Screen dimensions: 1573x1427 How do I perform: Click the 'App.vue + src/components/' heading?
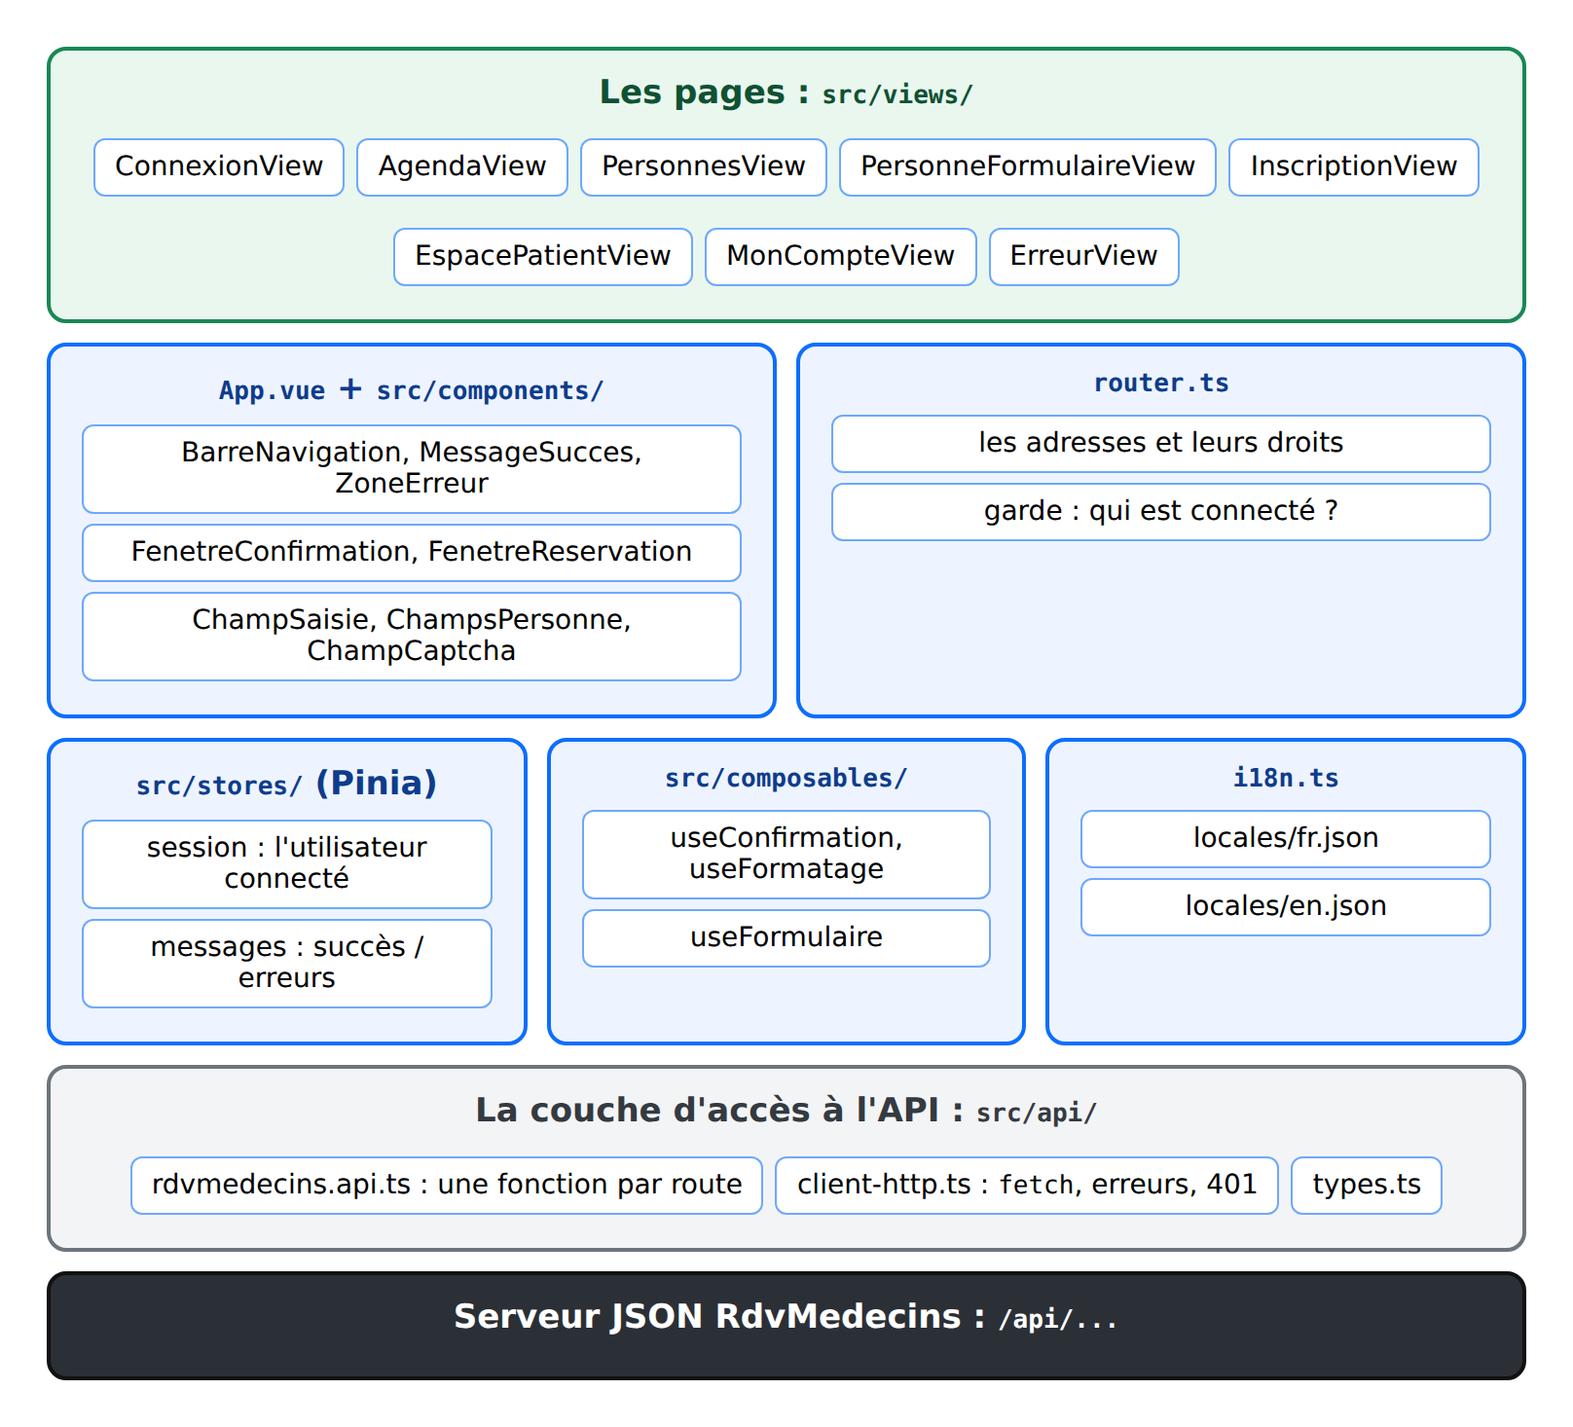tap(412, 390)
